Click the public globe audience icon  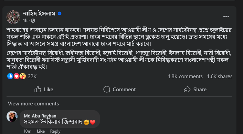pyautogui.click(x=33, y=21)
